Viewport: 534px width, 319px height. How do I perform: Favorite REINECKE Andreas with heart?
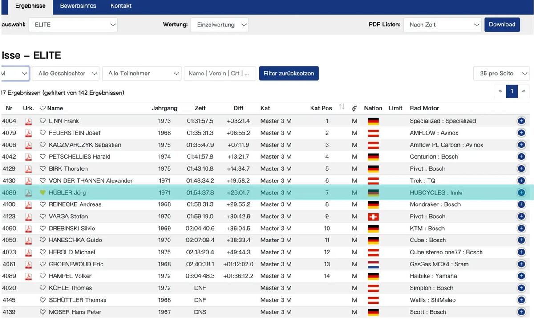click(x=43, y=204)
